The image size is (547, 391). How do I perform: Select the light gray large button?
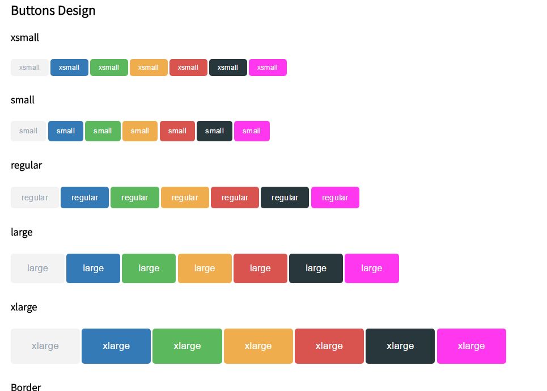37,268
